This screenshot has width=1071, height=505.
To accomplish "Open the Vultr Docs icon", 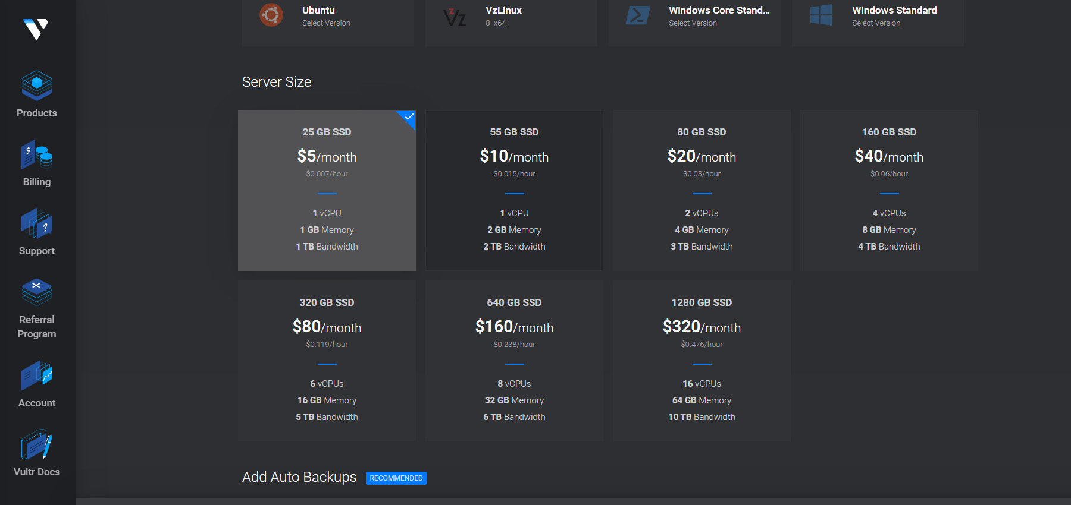I will [37, 445].
